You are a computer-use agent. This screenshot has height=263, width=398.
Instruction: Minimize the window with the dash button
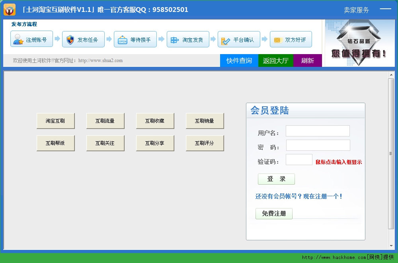(x=385, y=9)
